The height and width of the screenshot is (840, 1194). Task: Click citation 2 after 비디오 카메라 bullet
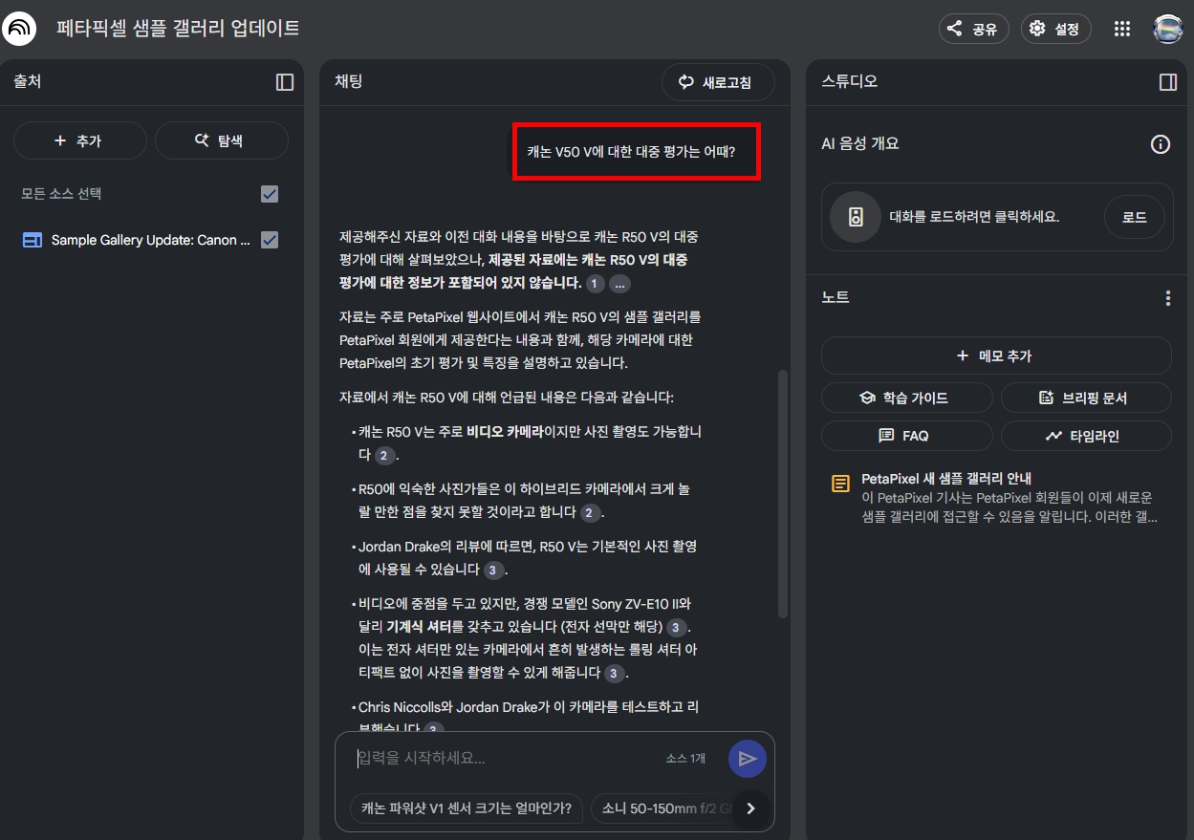click(x=385, y=455)
